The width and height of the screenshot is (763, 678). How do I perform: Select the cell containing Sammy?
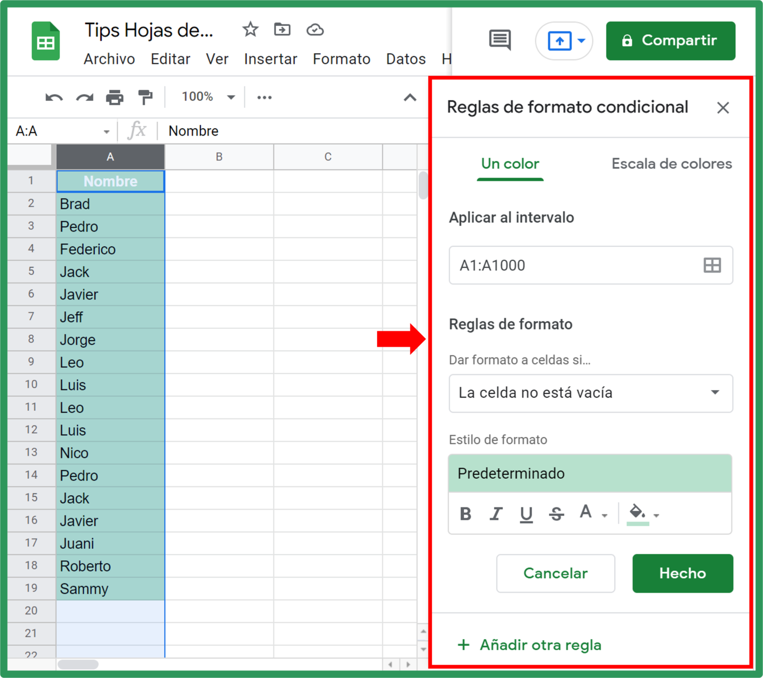110,589
